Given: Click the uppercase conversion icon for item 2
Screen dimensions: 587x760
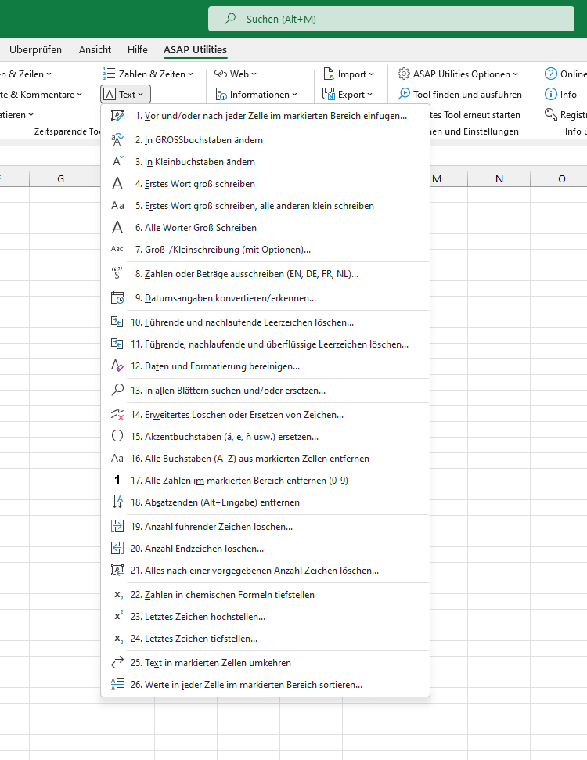Looking at the screenshot, I should click(x=117, y=139).
